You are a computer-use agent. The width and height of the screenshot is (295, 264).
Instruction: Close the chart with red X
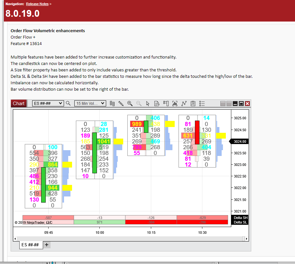point(247,104)
